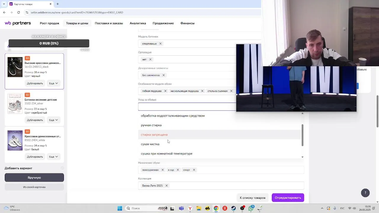Expand 'Еще' for black sneakers card
Image resolution: width=379 pixels, height=213 pixels.
coord(54,83)
